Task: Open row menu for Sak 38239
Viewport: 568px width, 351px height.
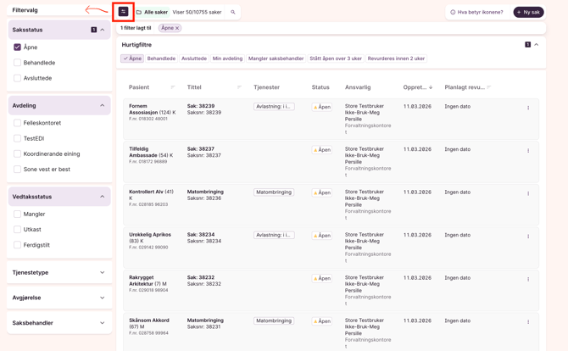Action: click(528, 108)
